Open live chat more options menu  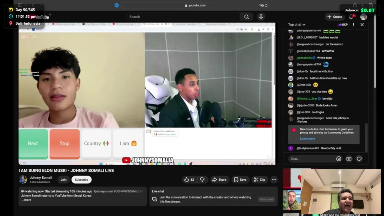(x=353, y=25)
